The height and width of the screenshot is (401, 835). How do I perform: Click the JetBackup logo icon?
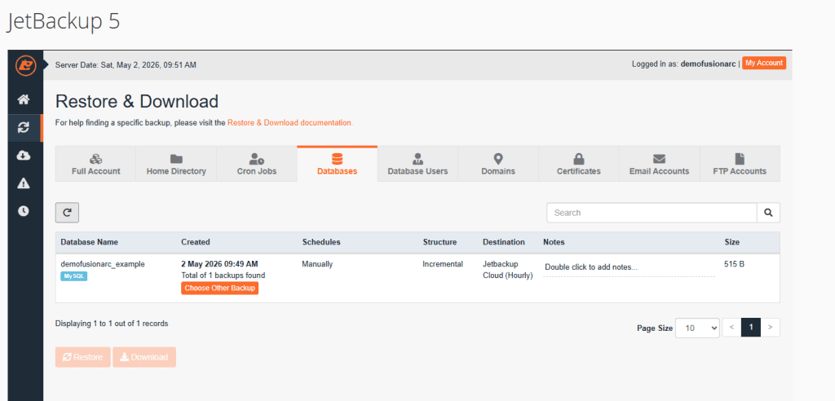click(x=25, y=65)
